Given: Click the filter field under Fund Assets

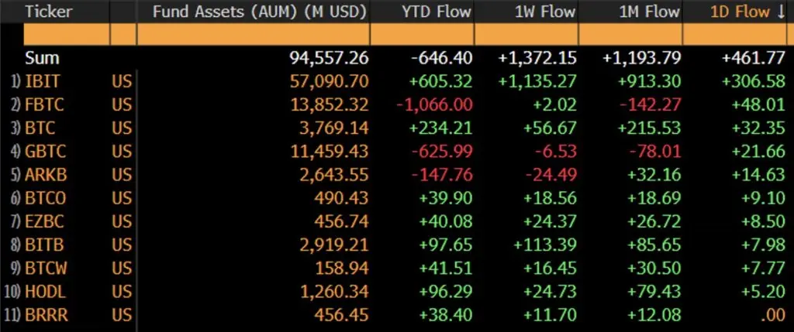Looking at the screenshot, I should click(253, 34).
